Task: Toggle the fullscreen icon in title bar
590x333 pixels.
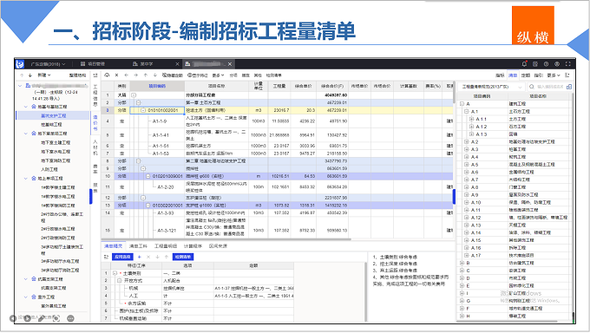Action: point(568,64)
